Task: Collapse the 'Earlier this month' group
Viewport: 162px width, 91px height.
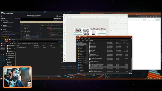Action: pos(93,61)
